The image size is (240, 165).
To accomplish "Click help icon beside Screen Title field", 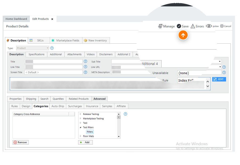I will tap(85, 72).
